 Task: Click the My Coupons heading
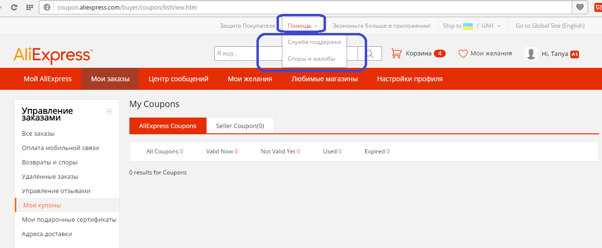tap(154, 104)
